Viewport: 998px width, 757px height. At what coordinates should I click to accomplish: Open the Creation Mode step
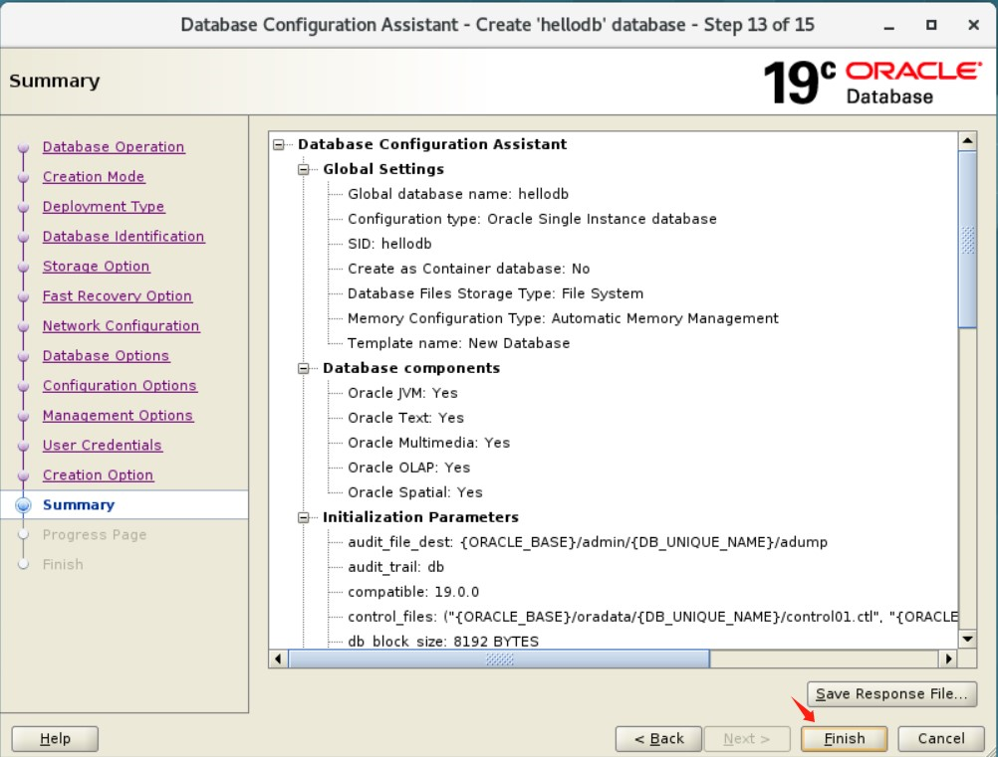[94, 177]
